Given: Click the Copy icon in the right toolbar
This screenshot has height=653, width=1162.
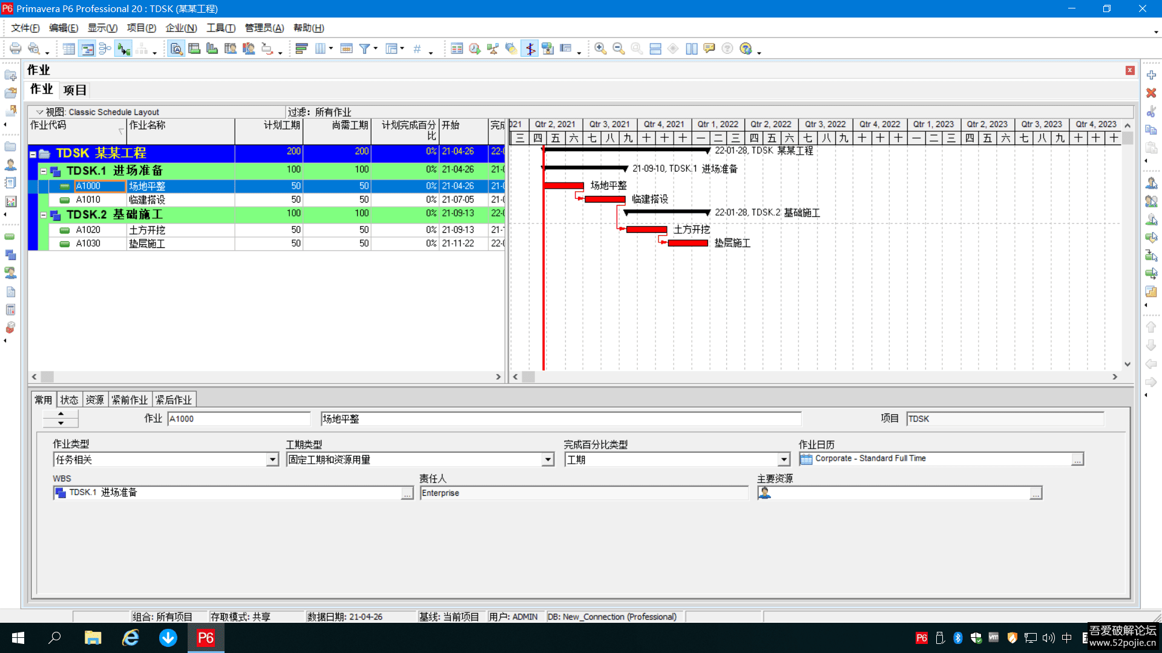Looking at the screenshot, I should [x=1151, y=129].
